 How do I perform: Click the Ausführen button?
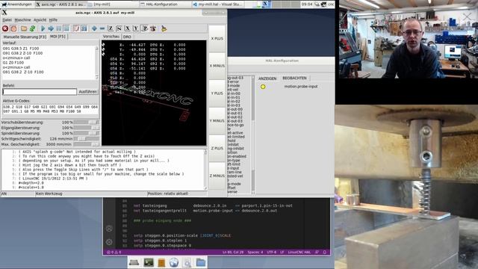88,91
